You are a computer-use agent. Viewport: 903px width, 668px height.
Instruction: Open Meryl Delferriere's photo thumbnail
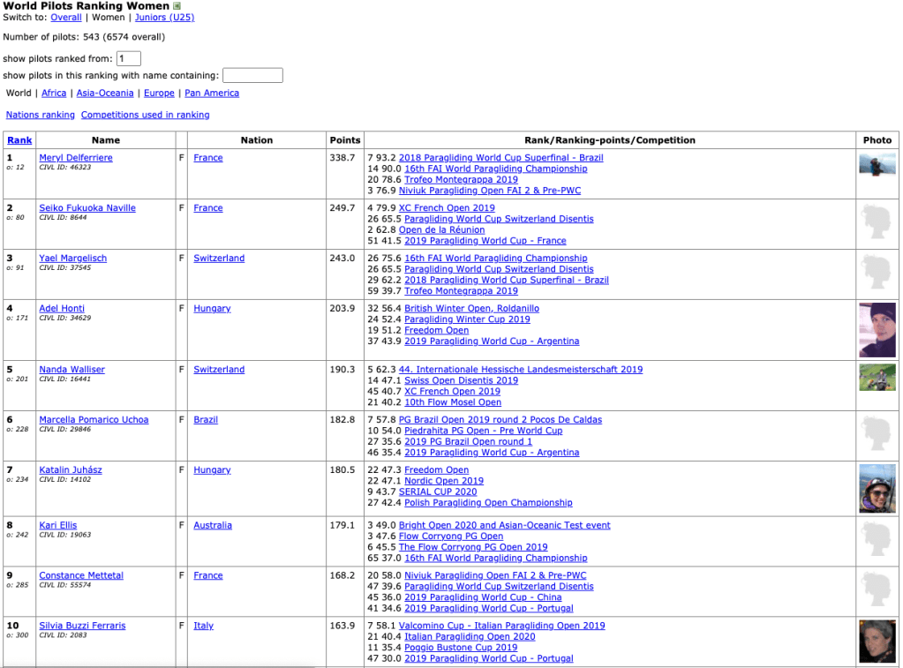(x=877, y=163)
